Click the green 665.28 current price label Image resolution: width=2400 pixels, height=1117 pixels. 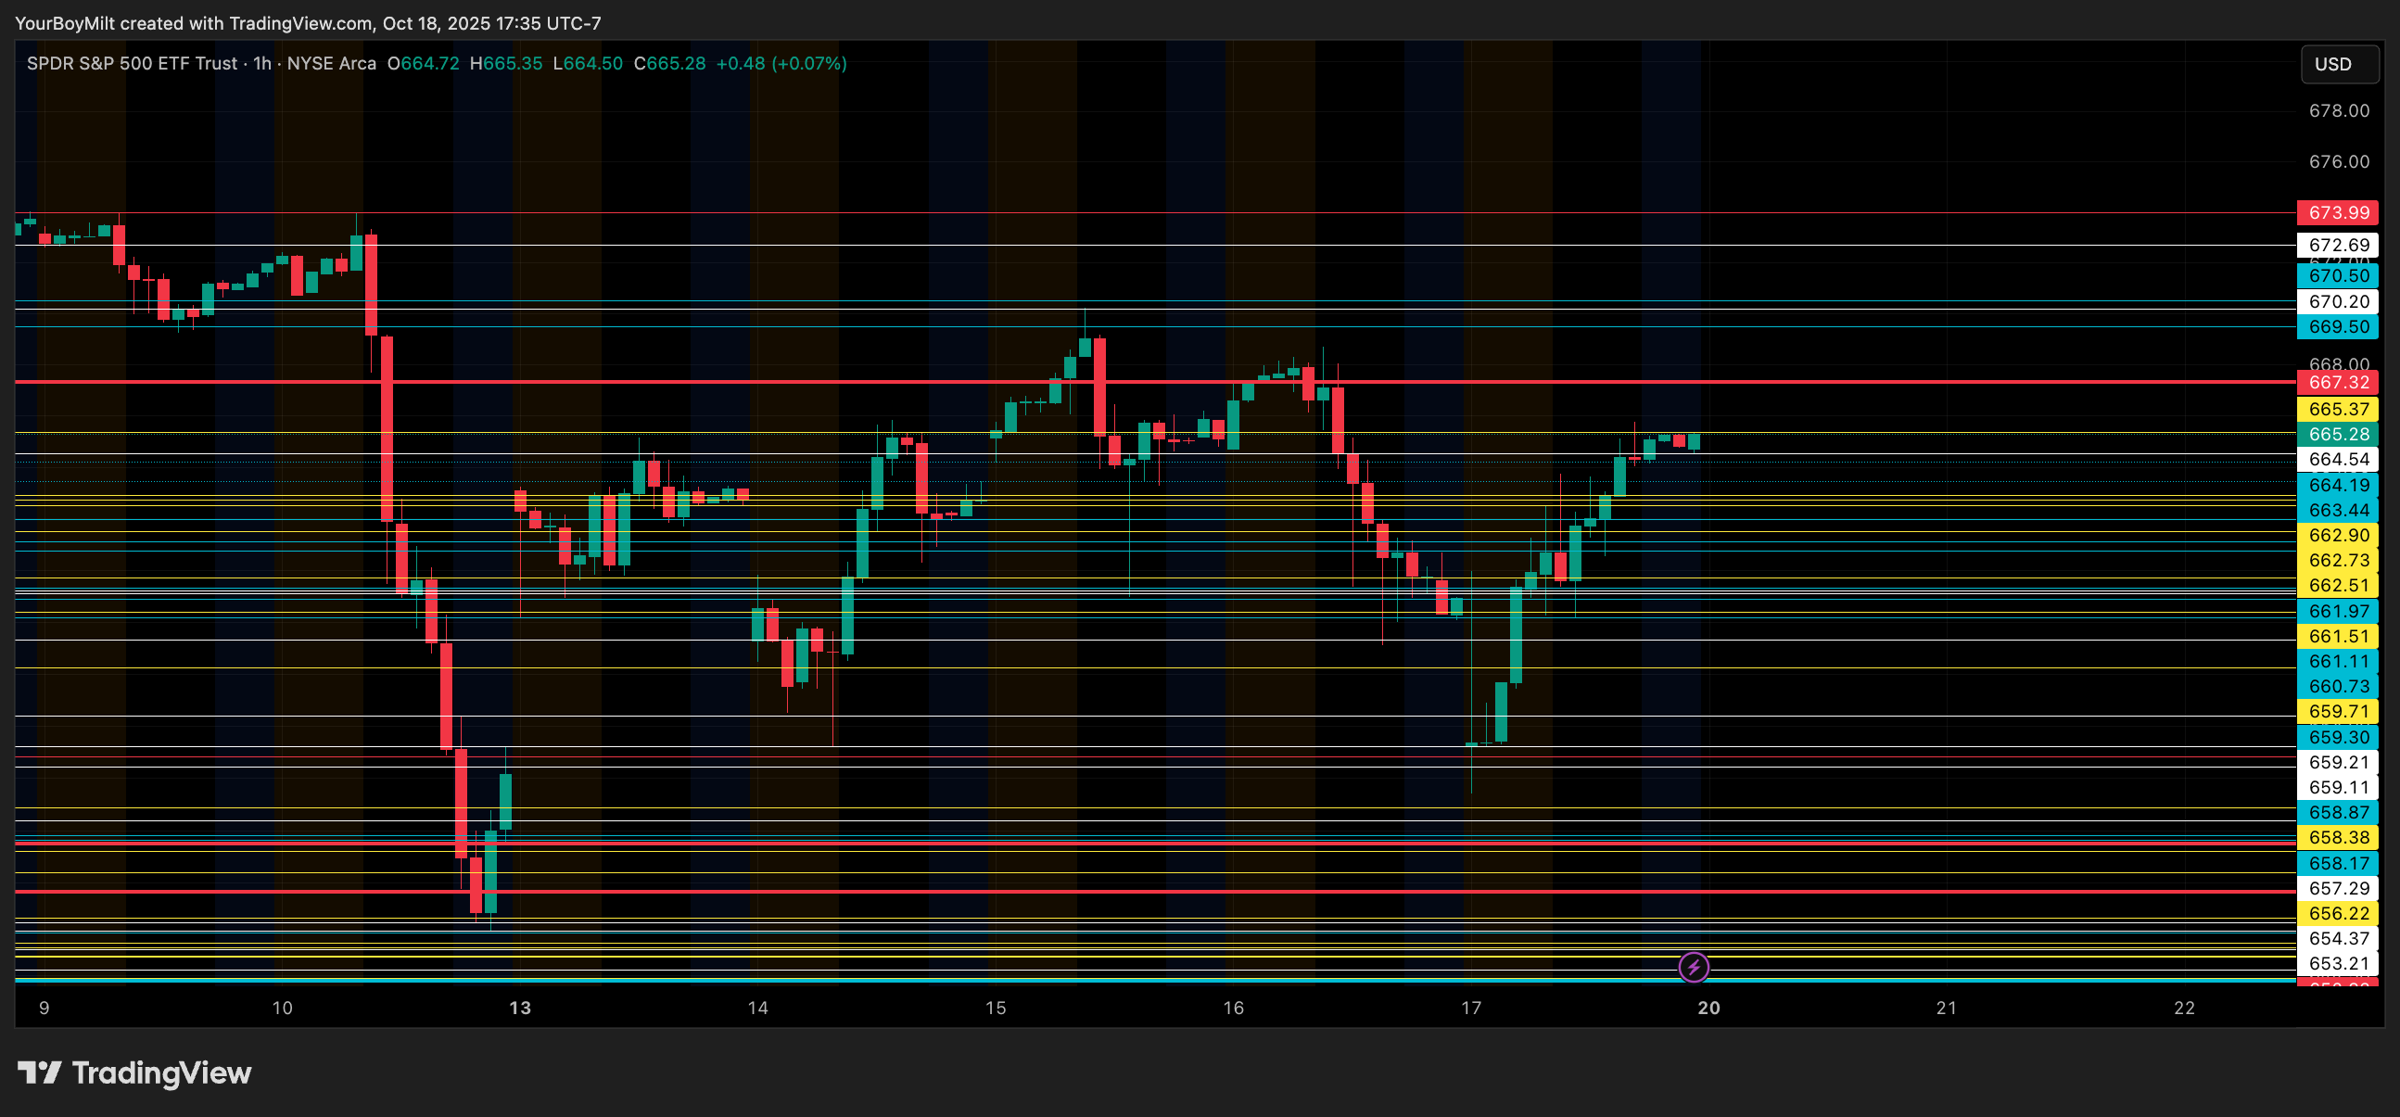(x=2338, y=434)
